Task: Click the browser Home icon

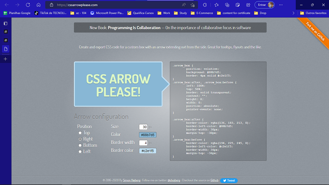Action: click(x=38, y=5)
